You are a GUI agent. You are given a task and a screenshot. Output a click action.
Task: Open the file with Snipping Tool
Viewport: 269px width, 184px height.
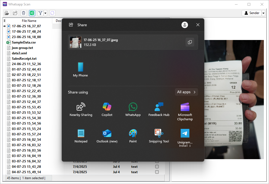[x=159, y=136]
